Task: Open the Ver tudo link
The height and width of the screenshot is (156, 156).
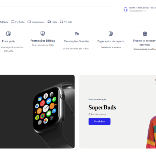Action: pyautogui.click(x=68, y=22)
